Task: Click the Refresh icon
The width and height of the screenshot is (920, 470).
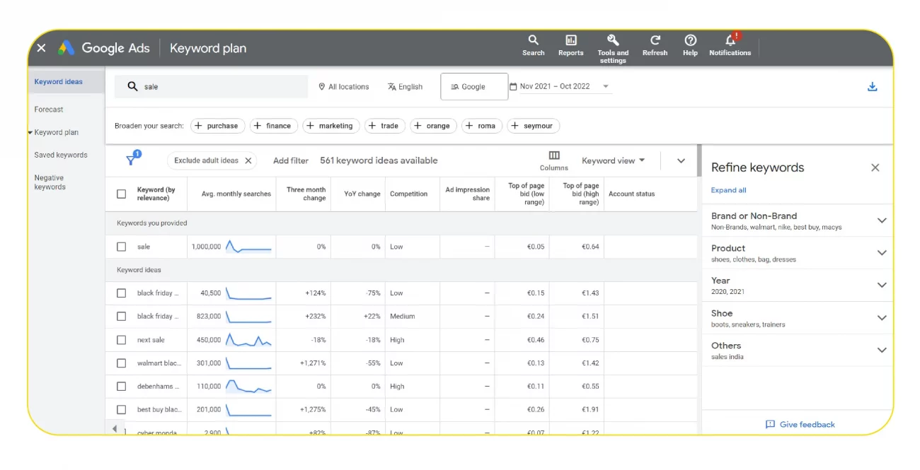Action: [x=655, y=45]
